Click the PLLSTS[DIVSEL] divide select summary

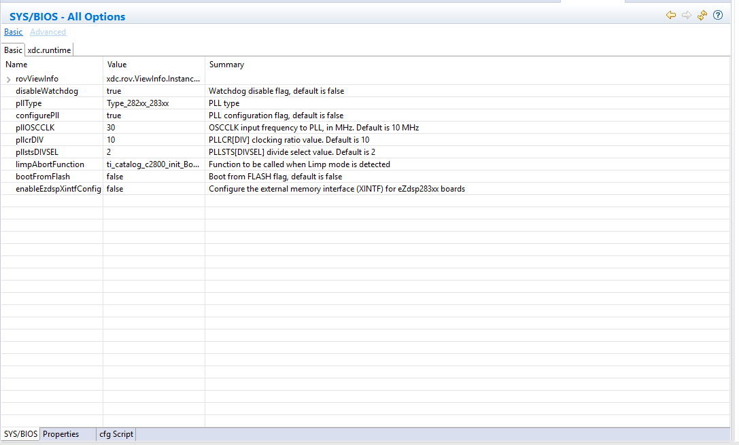(292, 152)
